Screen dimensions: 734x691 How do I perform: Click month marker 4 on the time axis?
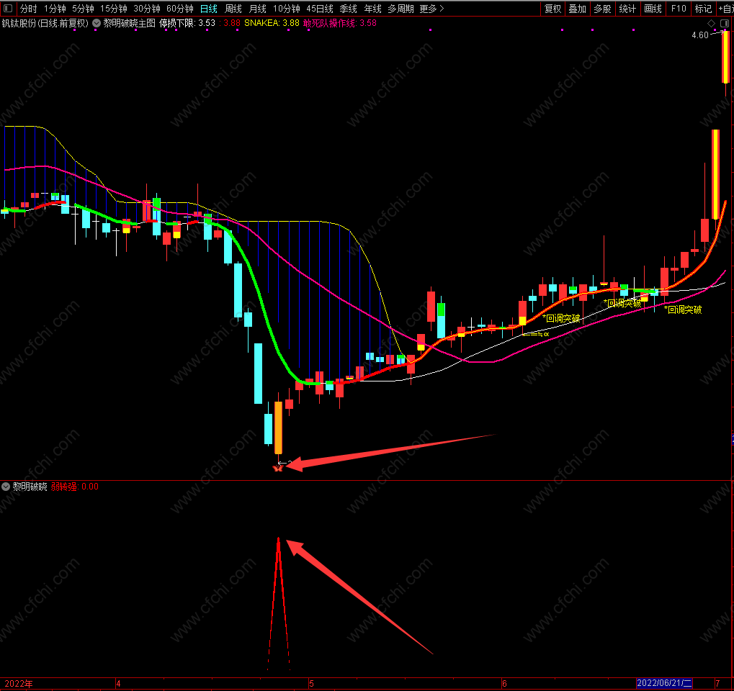pos(118,684)
